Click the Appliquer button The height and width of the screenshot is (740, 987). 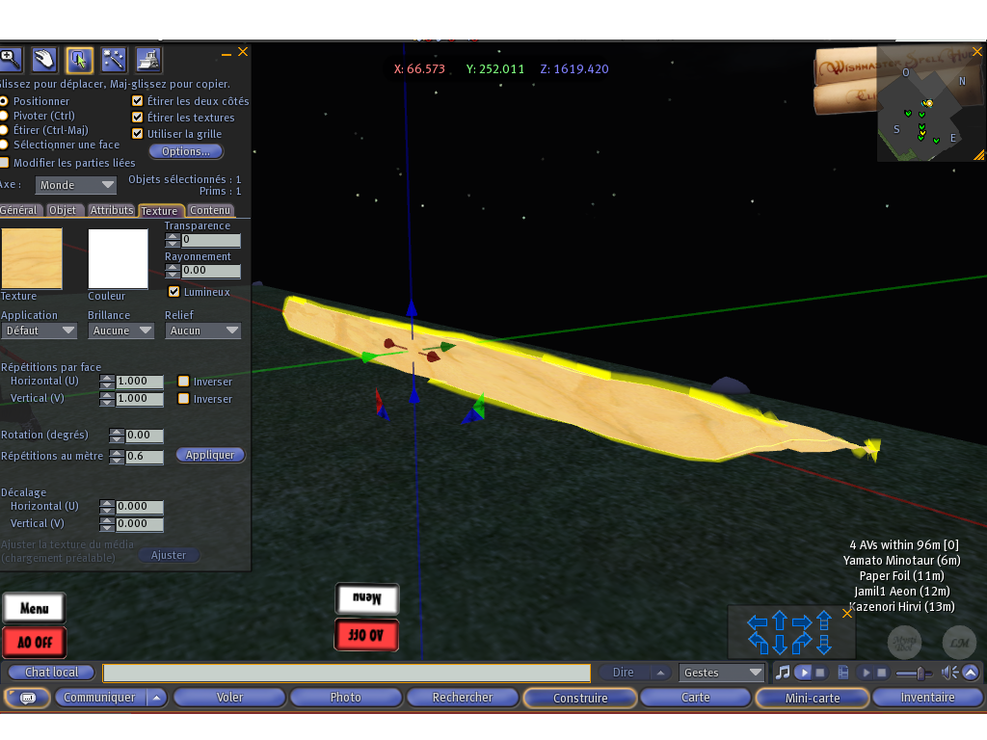[210, 455]
